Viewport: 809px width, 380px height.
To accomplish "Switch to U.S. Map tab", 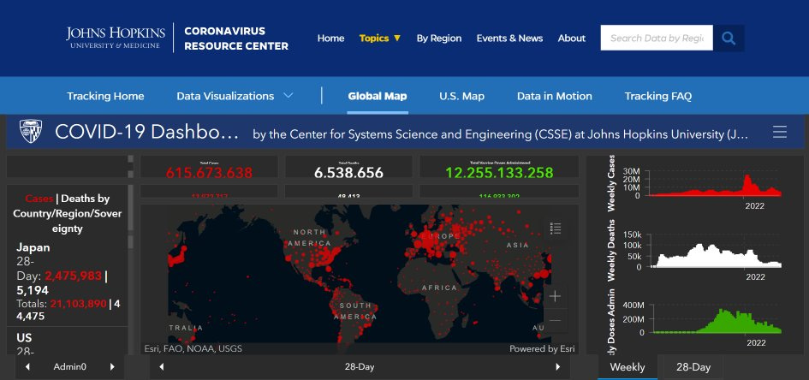I will [461, 96].
